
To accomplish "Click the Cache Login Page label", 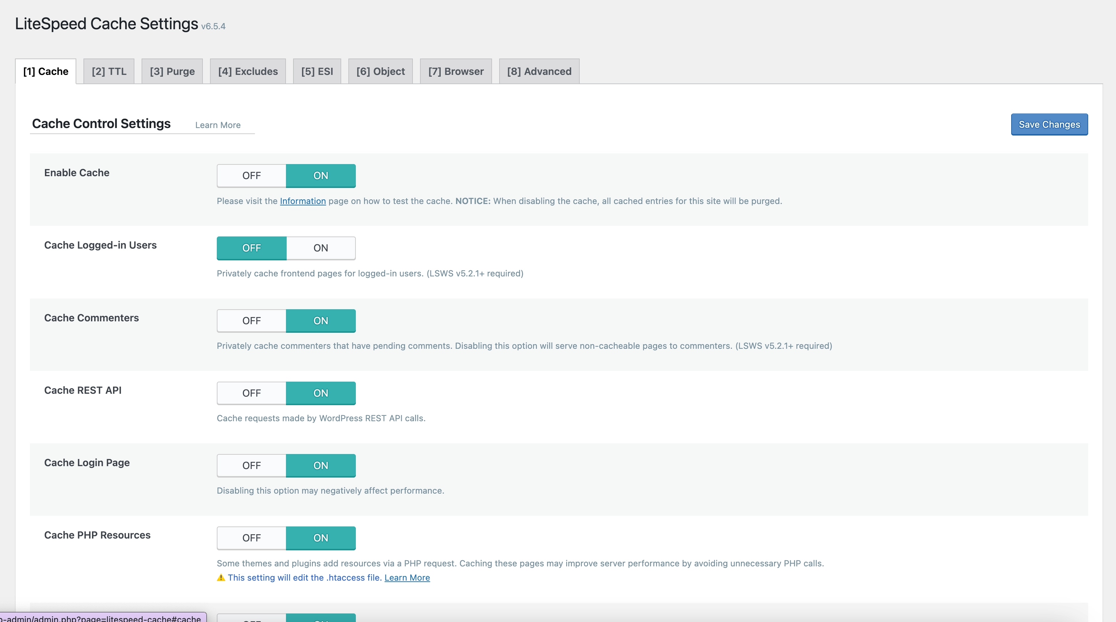I will pyautogui.click(x=87, y=463).
